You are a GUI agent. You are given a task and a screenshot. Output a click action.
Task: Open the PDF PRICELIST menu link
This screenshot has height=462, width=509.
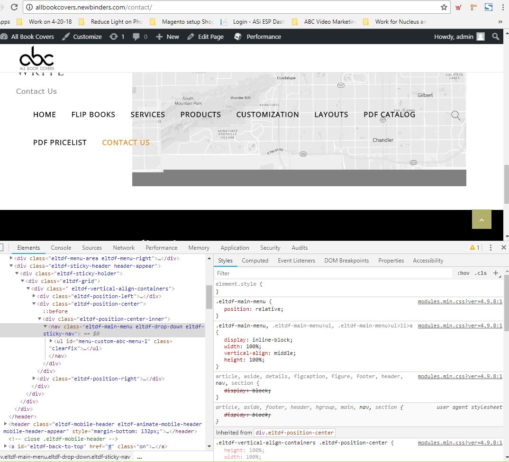click(60, 143)
